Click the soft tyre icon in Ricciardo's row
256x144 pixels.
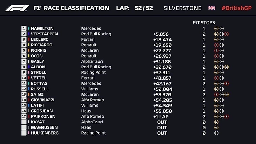point(216,45)
